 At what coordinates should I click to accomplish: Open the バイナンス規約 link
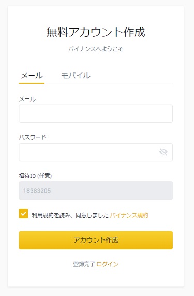129,215
